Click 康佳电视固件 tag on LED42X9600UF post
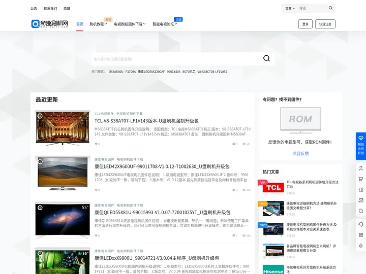Viewport: 366px width, 274px height. point(104,159)
